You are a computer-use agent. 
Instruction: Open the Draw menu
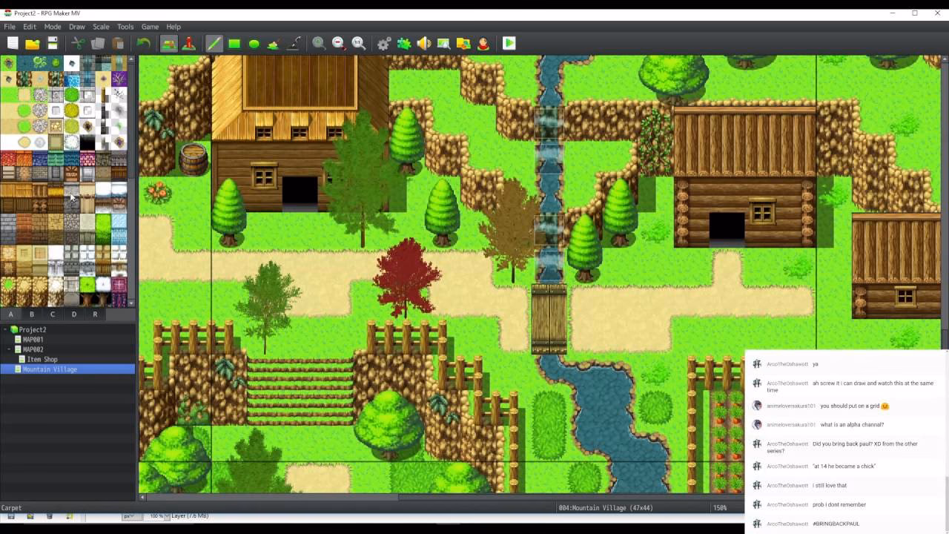77,27
